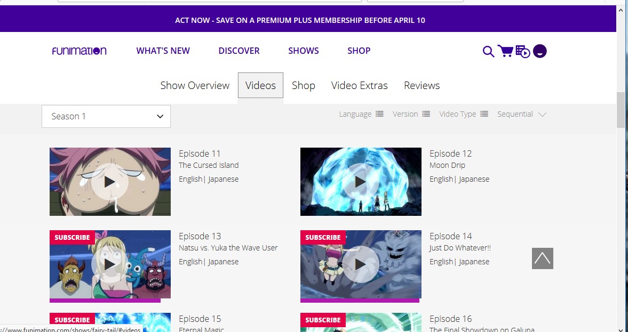Open the Episode 15 heading link
The width and height of the screenshot is (628, 332).
point(200,319)
